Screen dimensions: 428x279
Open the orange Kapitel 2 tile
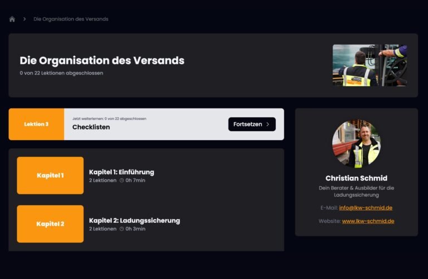(x=50, y=224)
